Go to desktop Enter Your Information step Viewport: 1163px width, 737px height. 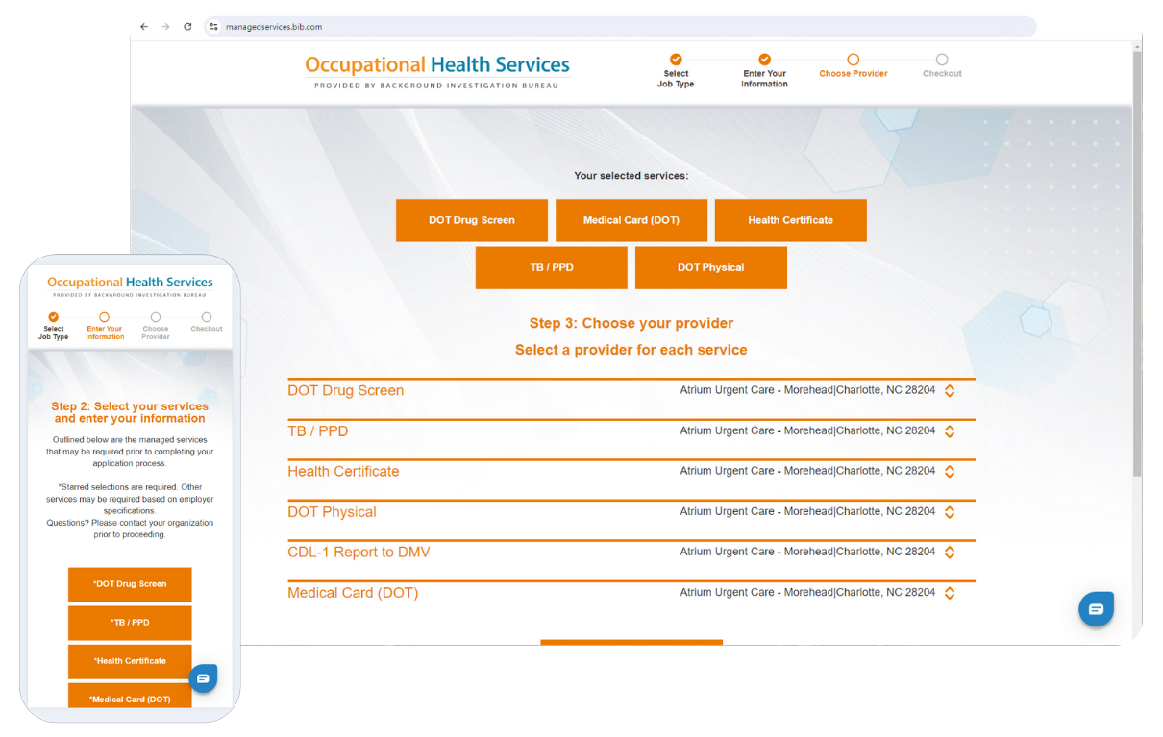[764, 60]
